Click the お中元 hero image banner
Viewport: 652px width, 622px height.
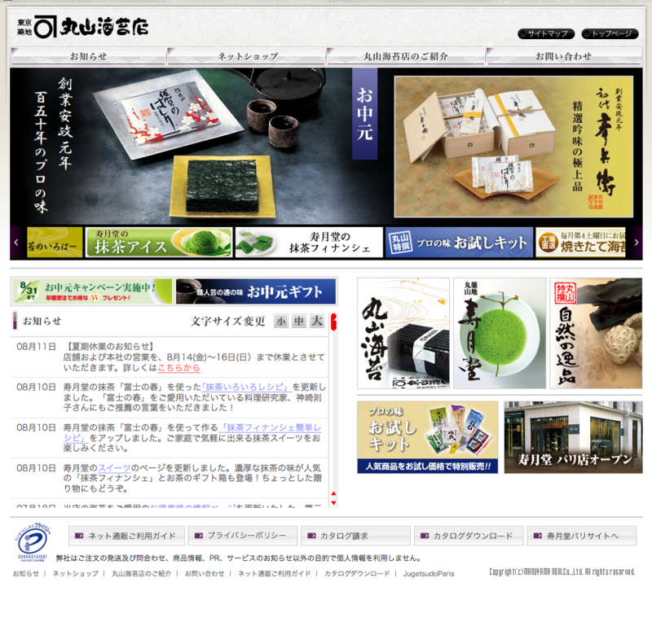click(x=513, y=147)
